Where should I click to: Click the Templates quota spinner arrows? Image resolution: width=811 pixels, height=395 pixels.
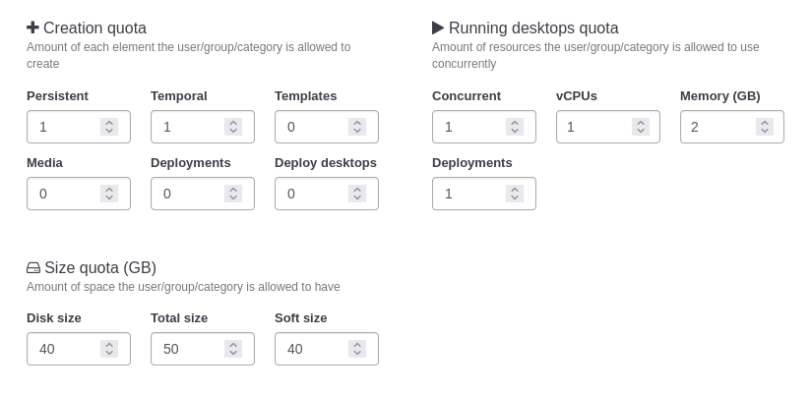[x=357, y=127]
